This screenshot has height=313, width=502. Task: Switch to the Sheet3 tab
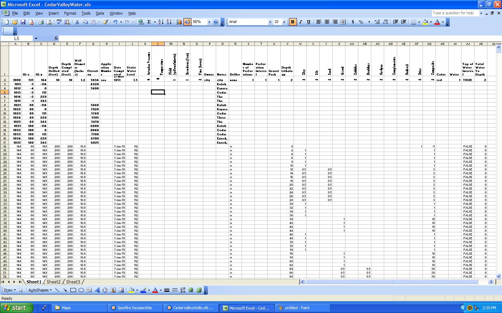pyautogui.click(x=73, y=282)
